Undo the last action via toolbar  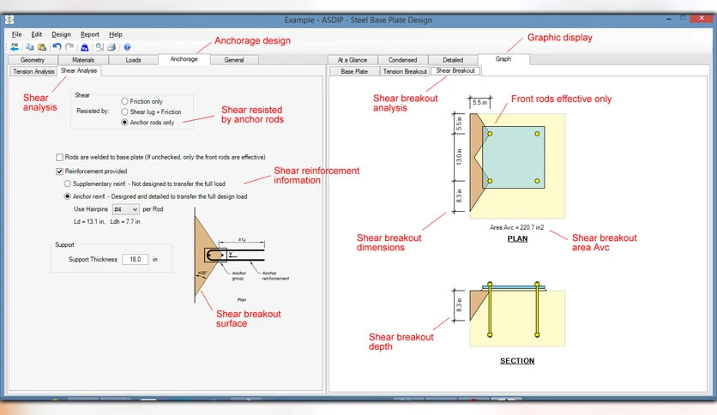click(57, 46)
